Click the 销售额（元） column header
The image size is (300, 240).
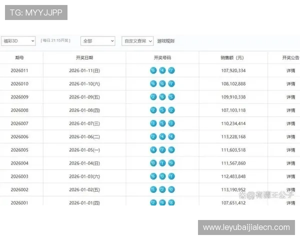pyautogui.click(x=232, y=57)
